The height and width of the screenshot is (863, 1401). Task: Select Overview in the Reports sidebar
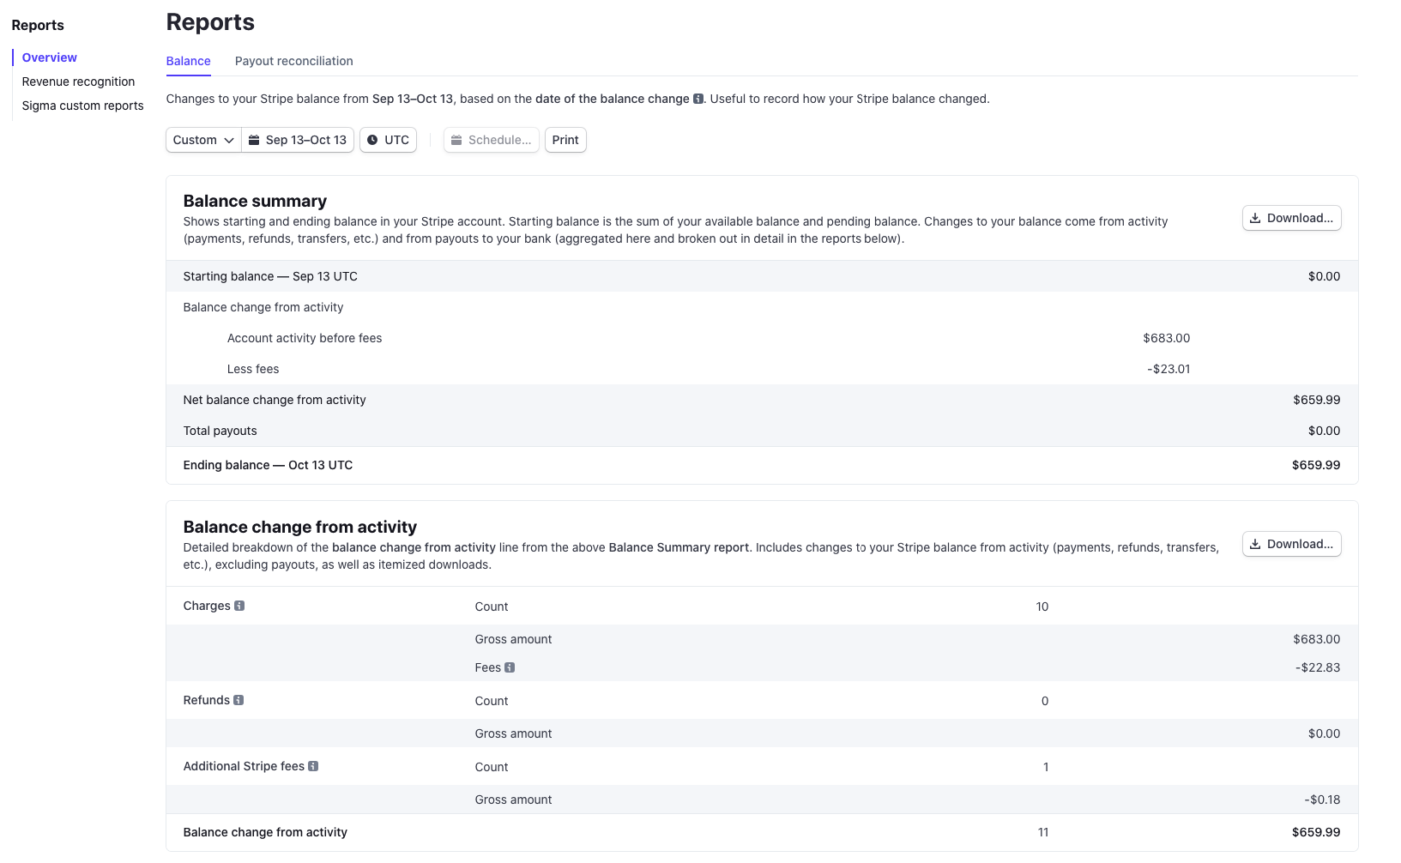click(49, 57)
